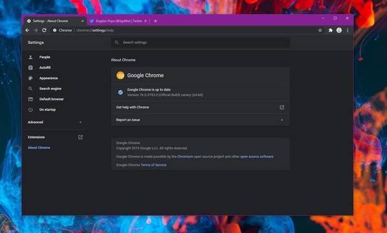Switch to the Bogdan Popa Twitter tab

pos(118,21)
